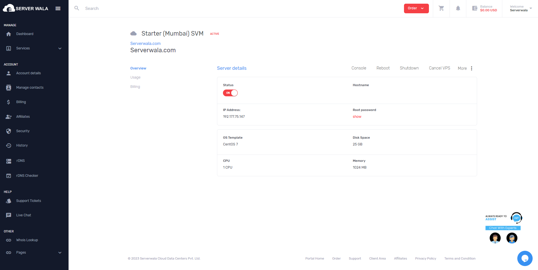
Task: Click the search magnifier icon
Action: (77, 8)
